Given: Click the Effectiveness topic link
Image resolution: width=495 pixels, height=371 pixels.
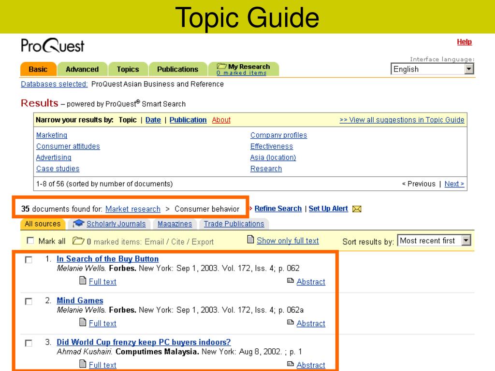Looking at the screenshot, I should coord(272,146).
